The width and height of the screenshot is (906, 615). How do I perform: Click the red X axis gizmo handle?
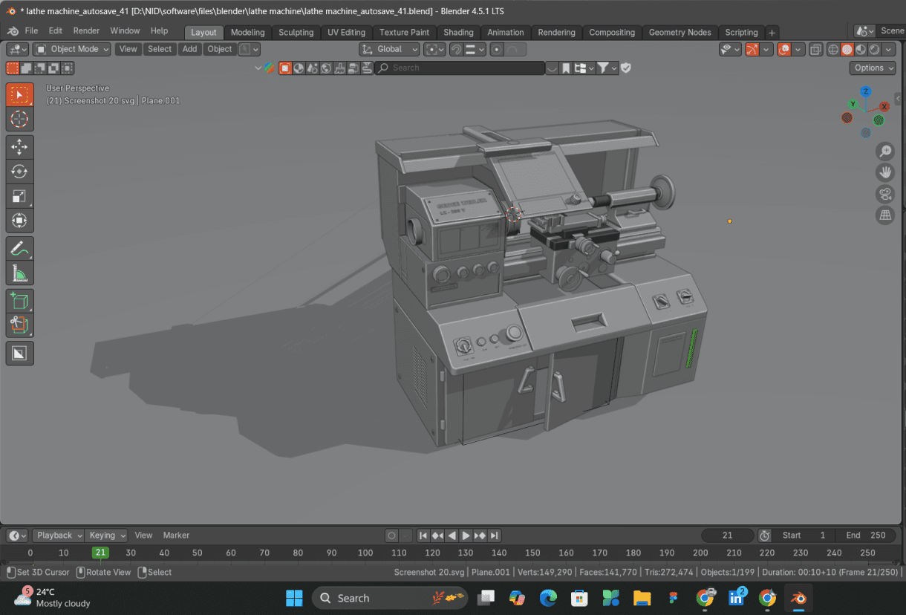884,107
